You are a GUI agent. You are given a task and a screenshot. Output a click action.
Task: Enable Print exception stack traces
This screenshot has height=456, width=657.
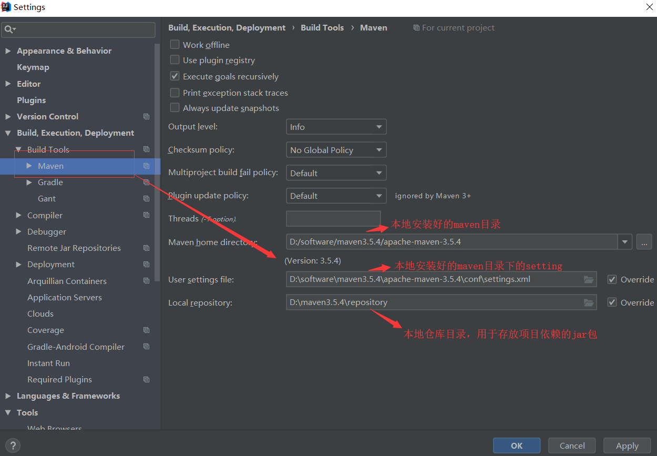(174, 93)
